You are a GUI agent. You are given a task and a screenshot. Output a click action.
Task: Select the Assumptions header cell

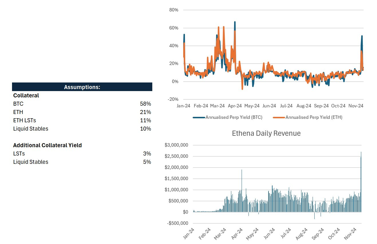pyautogui.click(x=82, y=87)
